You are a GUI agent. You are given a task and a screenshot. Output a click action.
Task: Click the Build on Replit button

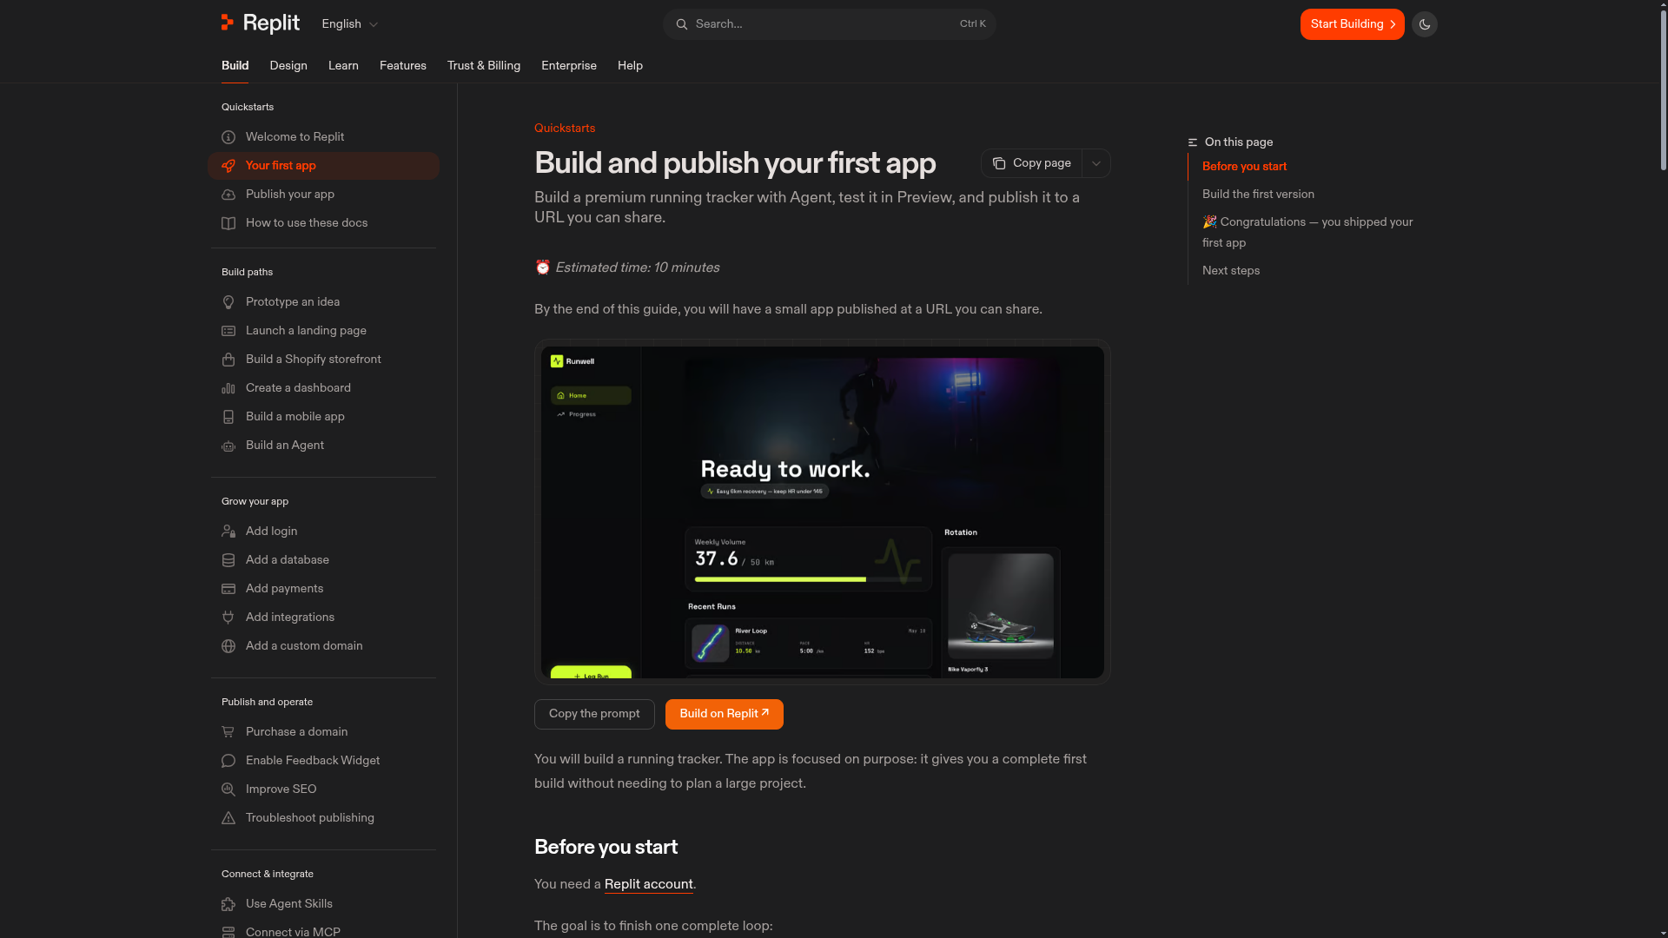725,714
